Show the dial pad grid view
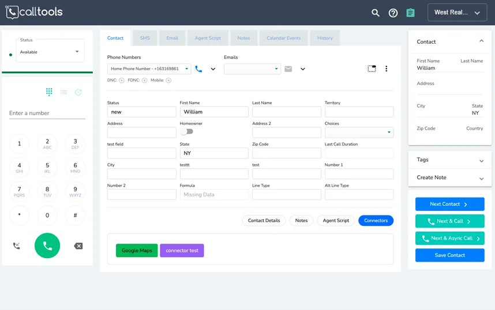The image size is (495, 310). [49, 92]
